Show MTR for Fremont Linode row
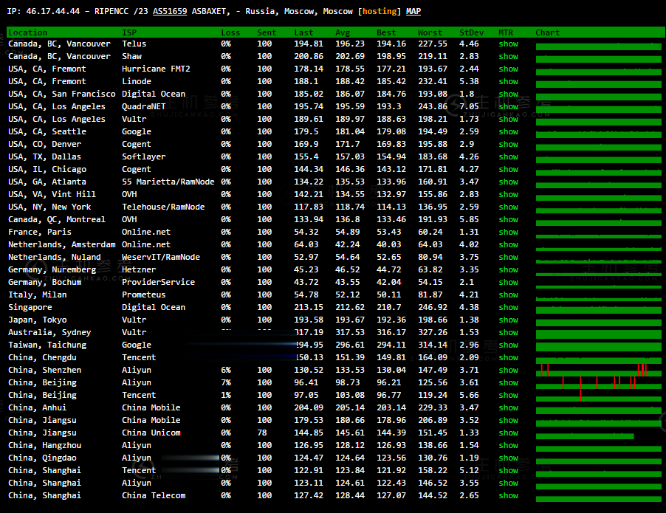 509,81
